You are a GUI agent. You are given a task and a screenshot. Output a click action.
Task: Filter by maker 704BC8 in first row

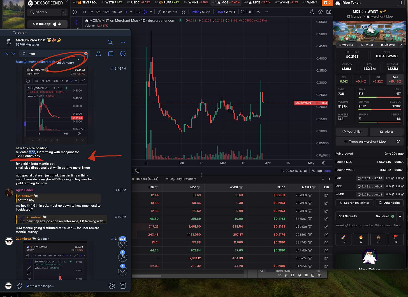[x=310, y=195]
